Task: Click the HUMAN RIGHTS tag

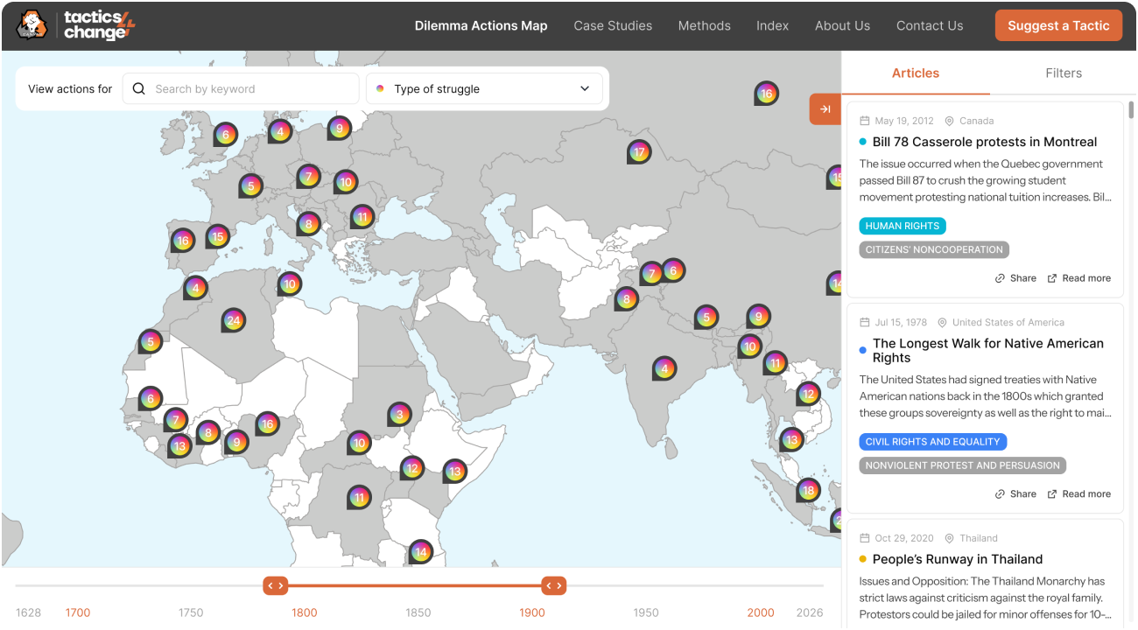Action: tap(902, 226)
